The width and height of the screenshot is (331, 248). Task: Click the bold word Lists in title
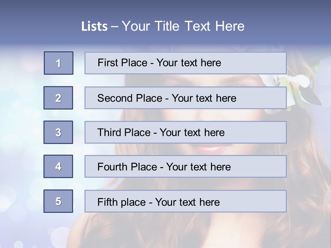click(x=94, y=27)
